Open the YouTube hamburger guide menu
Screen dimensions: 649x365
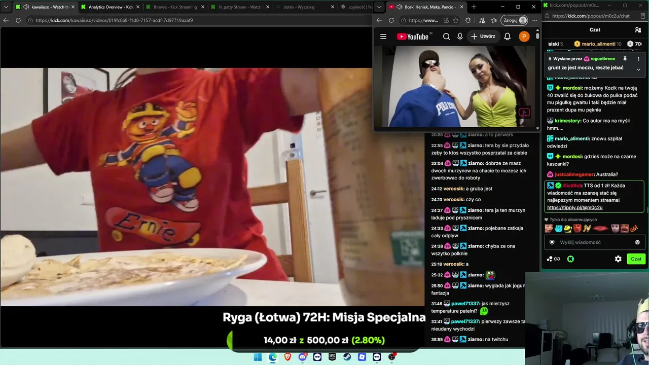pyautogui.click(x=383, y=36)
